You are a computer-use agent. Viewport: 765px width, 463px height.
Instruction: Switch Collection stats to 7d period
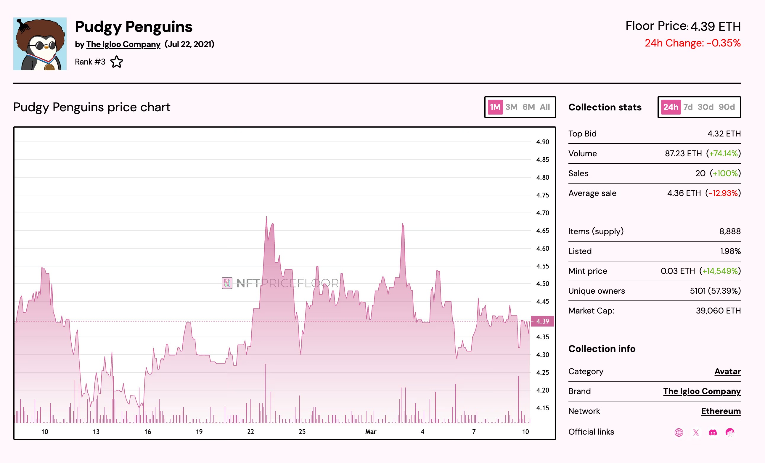[x=688, y=107]
